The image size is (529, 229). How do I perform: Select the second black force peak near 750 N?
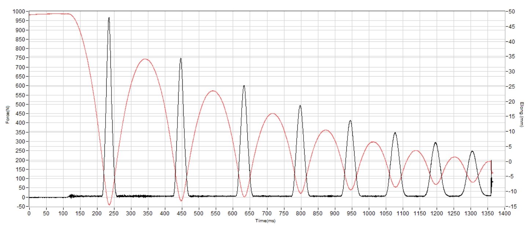tap(181, 59)
